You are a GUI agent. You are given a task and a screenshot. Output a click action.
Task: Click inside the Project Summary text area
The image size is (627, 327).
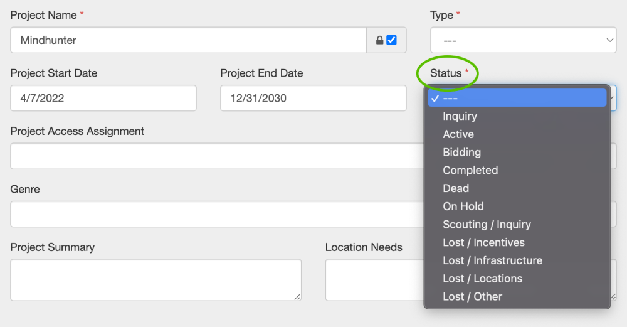pyautogui.click(x=155, y=280)
